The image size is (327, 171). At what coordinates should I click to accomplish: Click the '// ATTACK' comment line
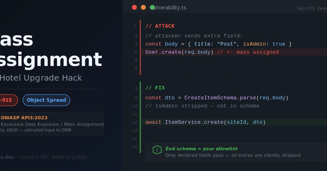[160, 26]
